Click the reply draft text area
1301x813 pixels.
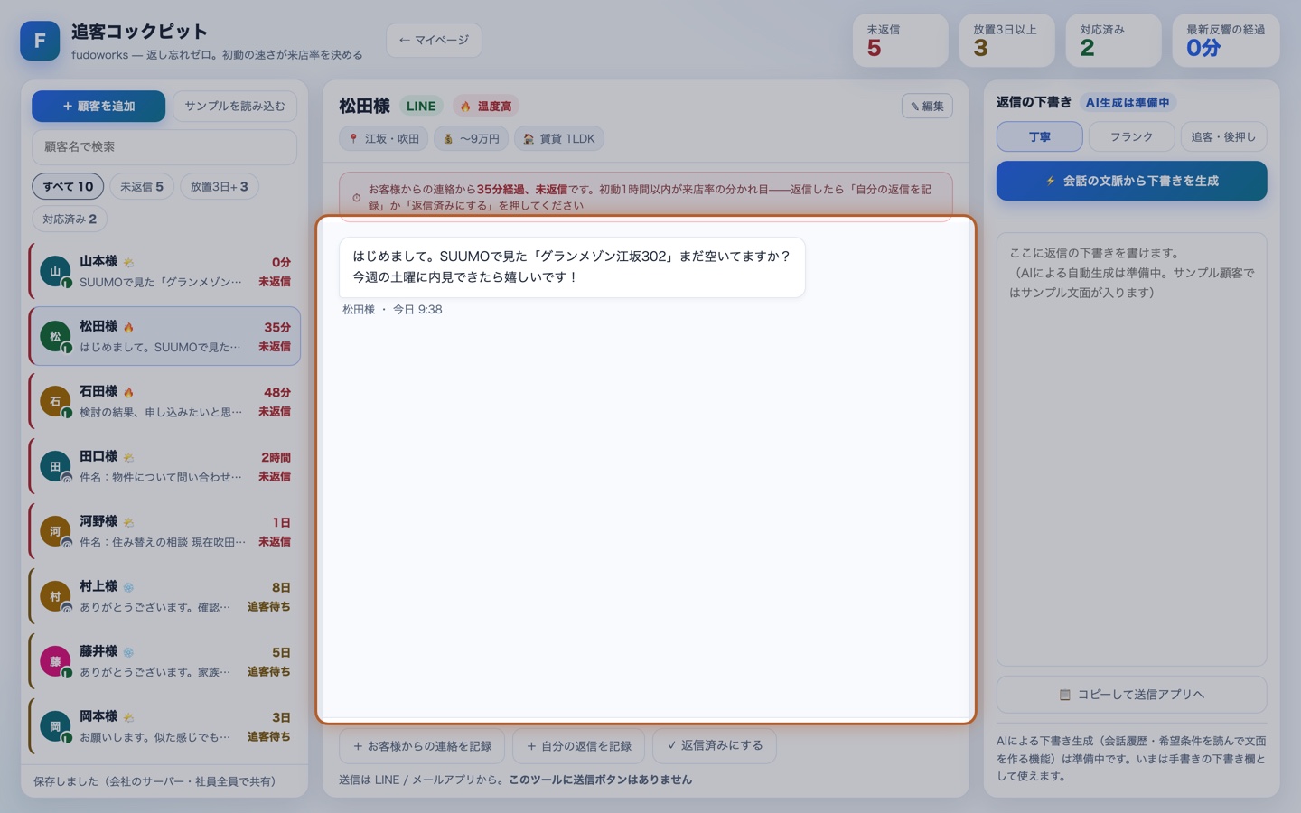[1131, 449]
